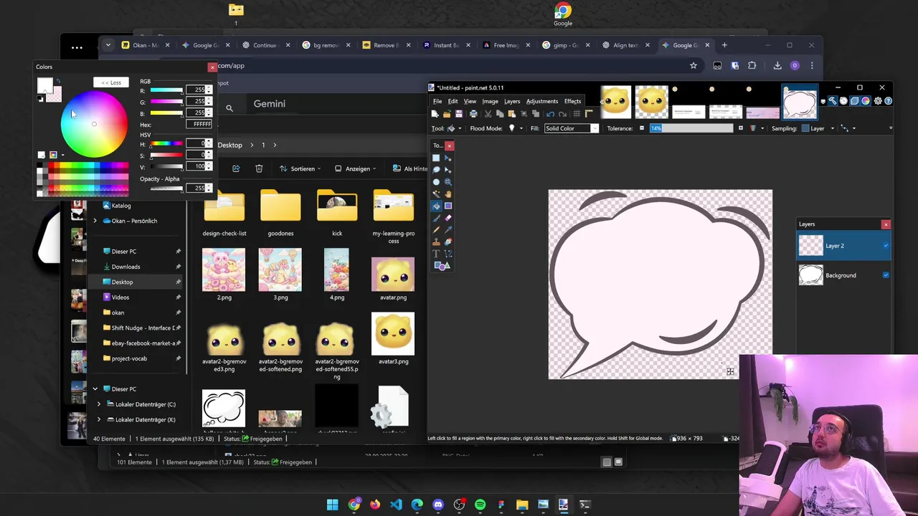Select the Zoom tool in Tools panel
This screenshot has width=918, height=516.
pyautogui.click(x=448, y=182)
